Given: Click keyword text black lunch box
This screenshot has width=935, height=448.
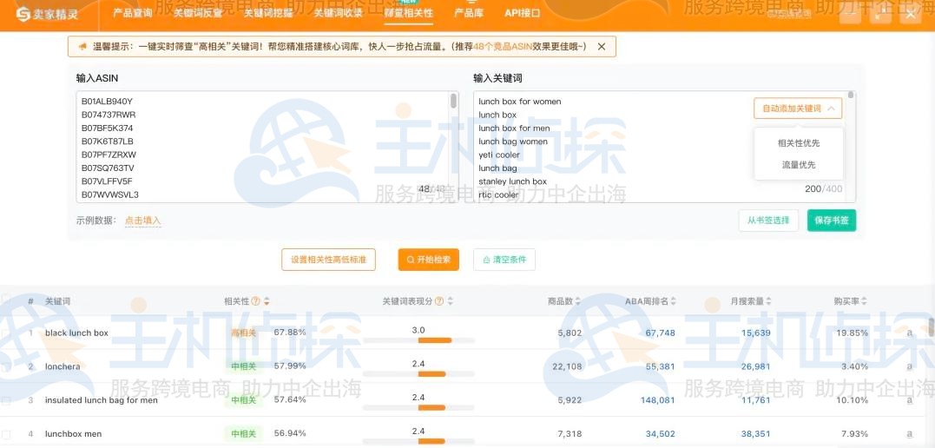Looking at the screenshot, I should tap(76, 333).
